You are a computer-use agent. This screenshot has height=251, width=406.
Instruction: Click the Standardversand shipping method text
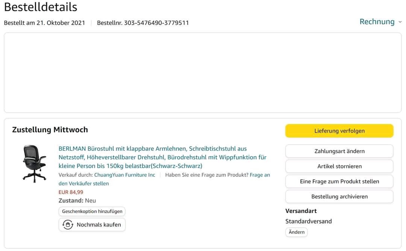[308, 221]
